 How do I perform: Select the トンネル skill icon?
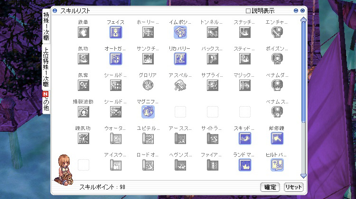pyautogui.click(x=213, y=32)
